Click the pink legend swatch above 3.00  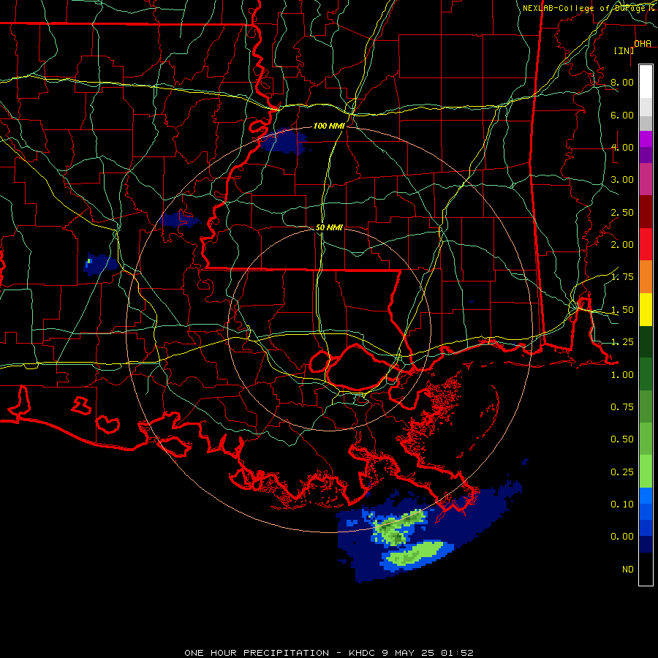coord(646,179)
